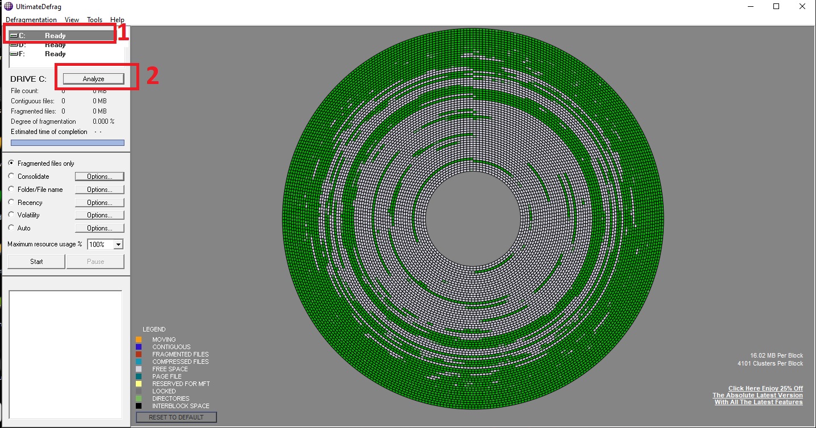Screen dimensions: 816x428
Task: Click the orange MOVING legend color square
Action: [139, 339]
